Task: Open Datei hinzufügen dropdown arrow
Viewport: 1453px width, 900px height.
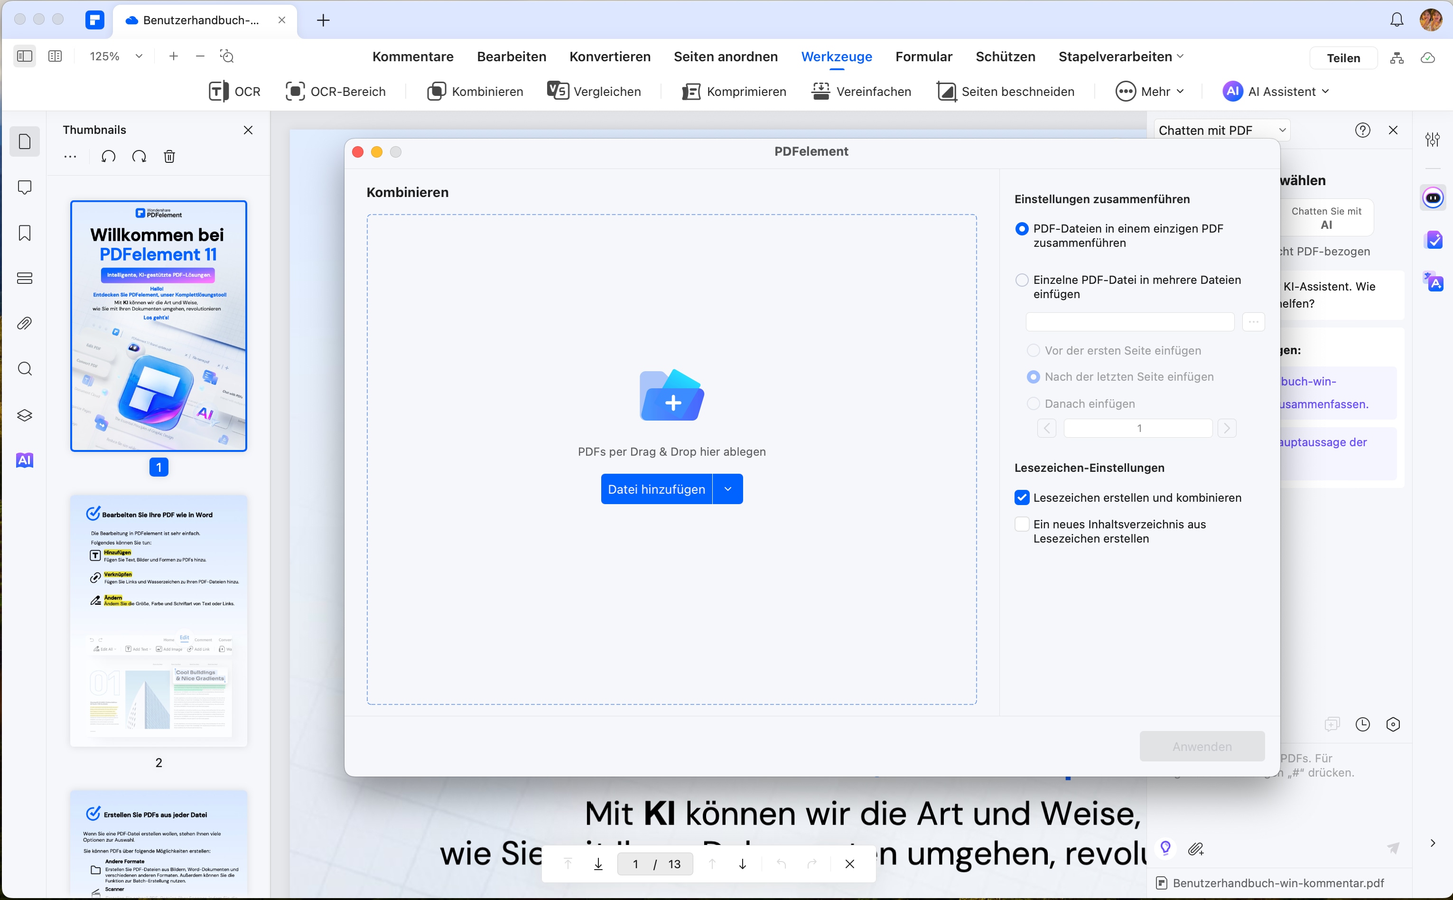Action: coord(728,489)
